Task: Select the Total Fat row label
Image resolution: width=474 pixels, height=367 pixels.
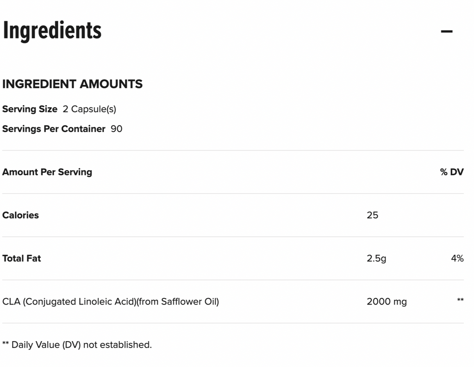Action: [21, 258]
